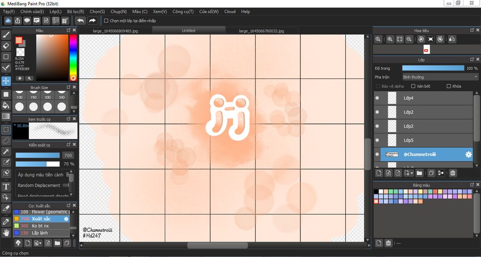Click the cloud save icon in toolbar

click(8, 21)
